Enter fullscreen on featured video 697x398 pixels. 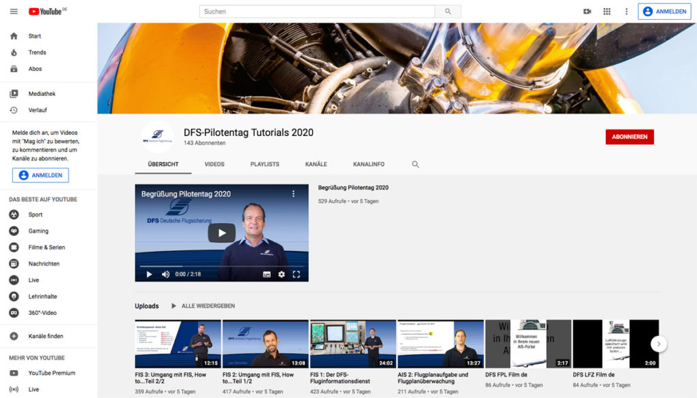(x=297, y=274)
